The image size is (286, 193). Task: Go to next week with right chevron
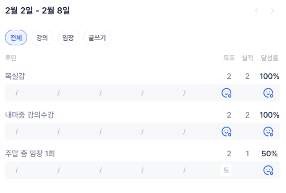273,11
